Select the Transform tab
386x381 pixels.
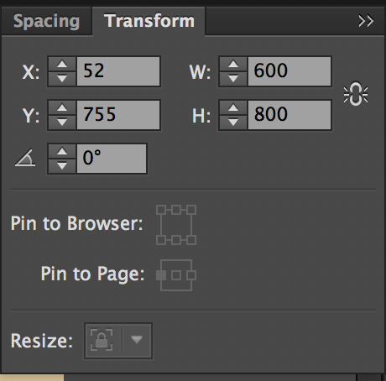tap(149, 21)
